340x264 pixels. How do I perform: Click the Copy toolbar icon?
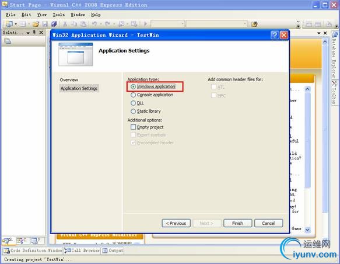[x=74, y=24]
